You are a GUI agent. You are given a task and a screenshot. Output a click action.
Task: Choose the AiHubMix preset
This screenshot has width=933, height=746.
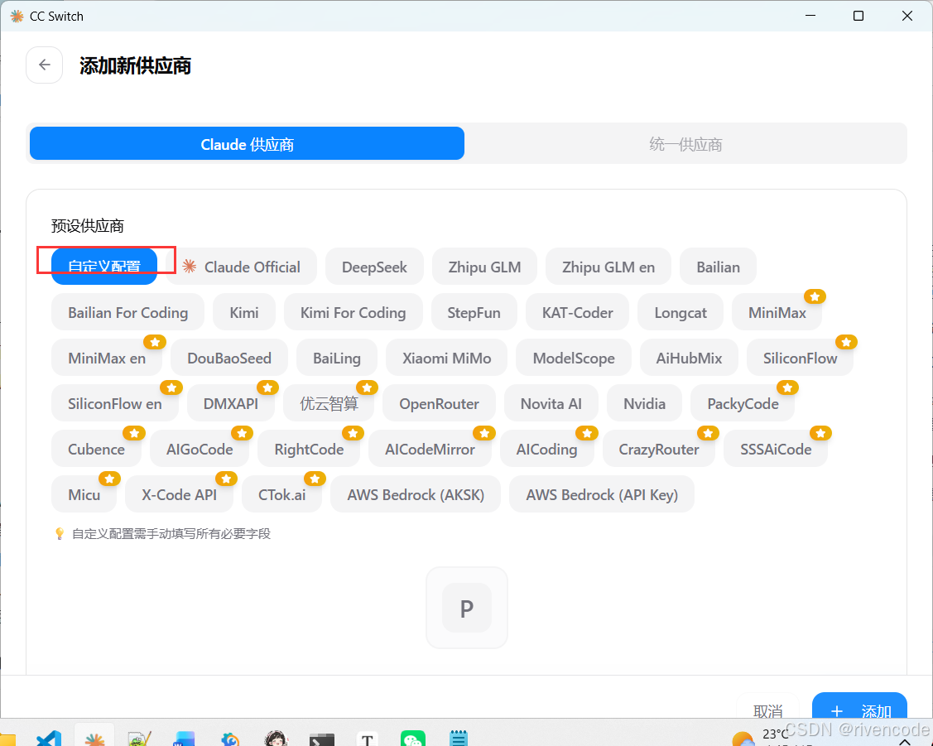click(x=689, y=358)
